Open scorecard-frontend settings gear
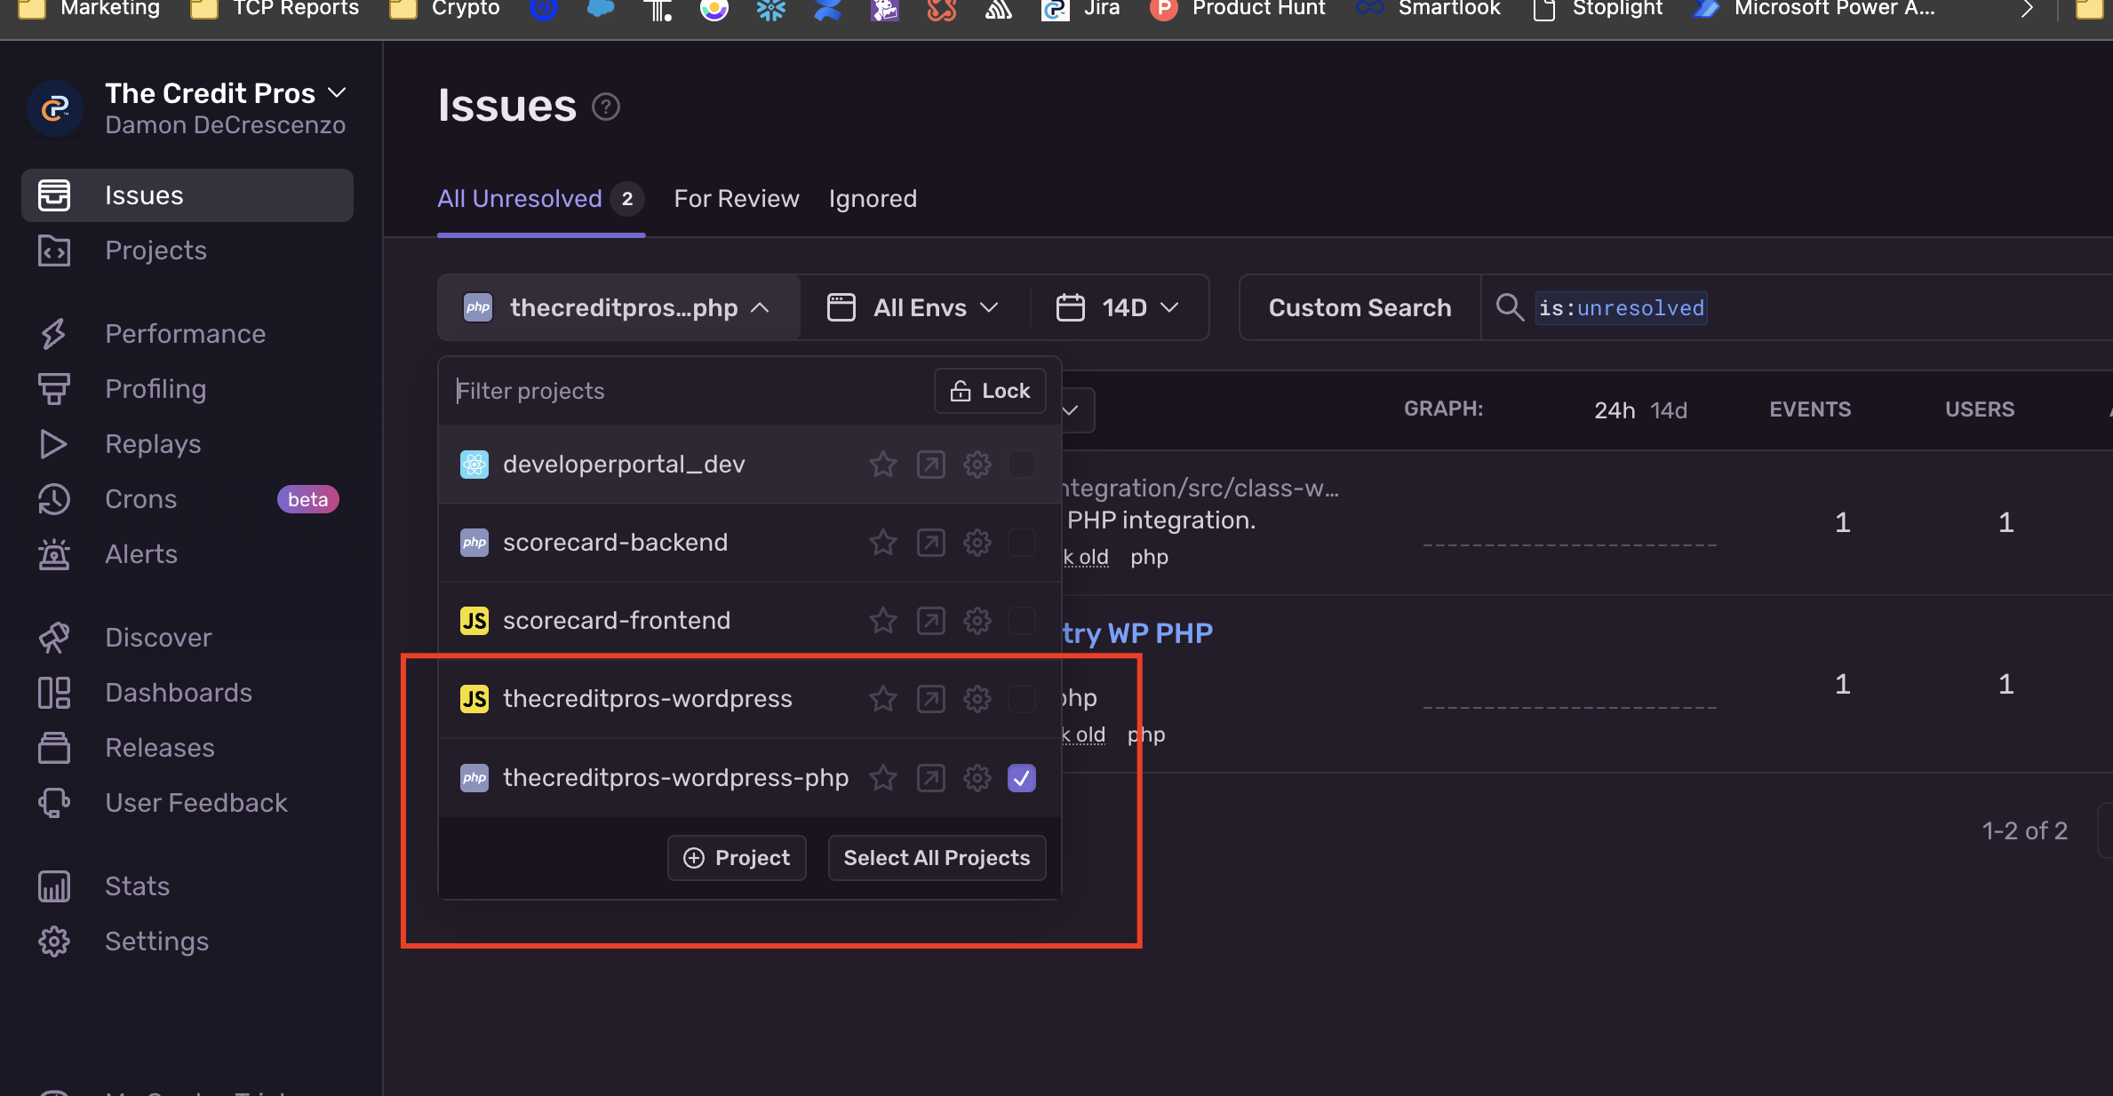This screenshot has width=2113, height=1096. click(977, 621)
